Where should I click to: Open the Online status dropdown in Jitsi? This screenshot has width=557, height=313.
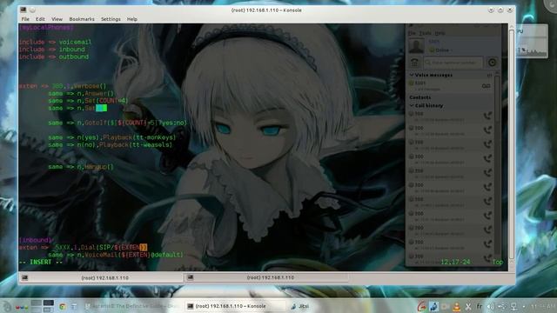442,50
